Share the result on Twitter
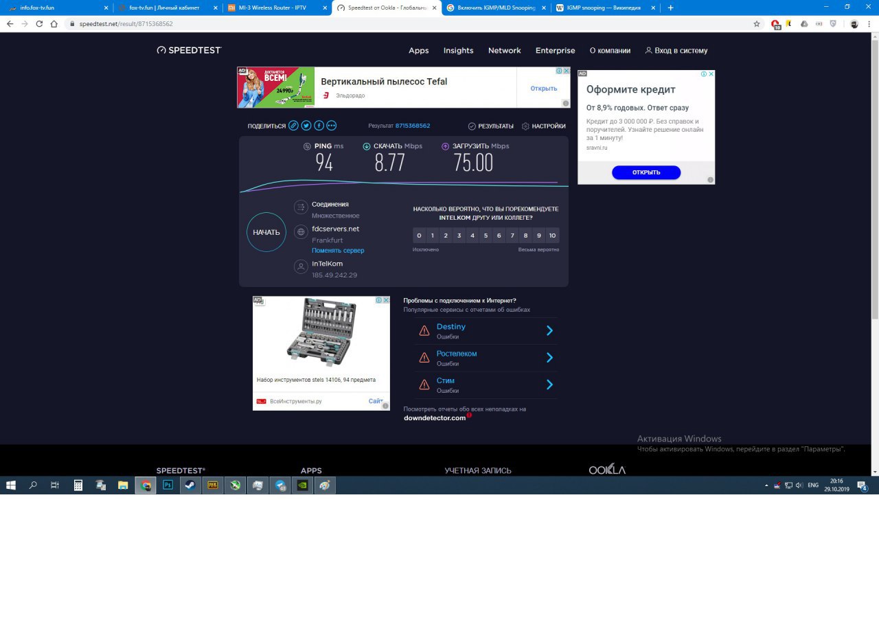The height and width of the screenshot is (618, 879). pos(306,126)
